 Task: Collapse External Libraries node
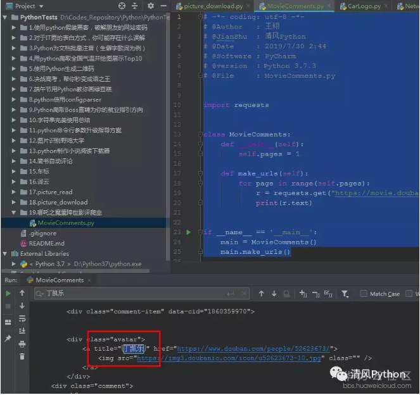(x=5, y=253)
